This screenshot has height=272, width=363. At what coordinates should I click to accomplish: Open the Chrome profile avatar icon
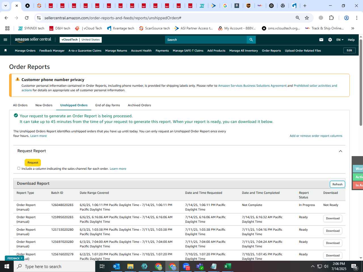point(346,18)
